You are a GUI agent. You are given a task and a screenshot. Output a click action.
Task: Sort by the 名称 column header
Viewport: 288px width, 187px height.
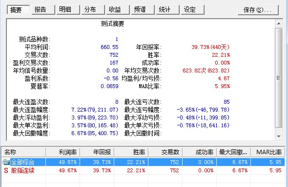(x=23, y=152)
